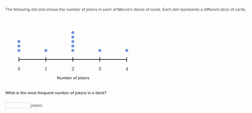The height and width of the screenshot is (113, 252).
Task: Click the bottom dot above 0
Action: click(19, 51)
